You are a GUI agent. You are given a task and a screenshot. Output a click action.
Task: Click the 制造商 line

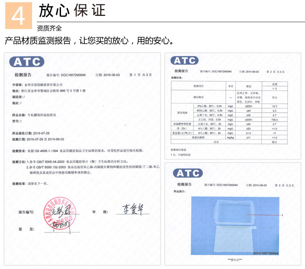(18, 97)
